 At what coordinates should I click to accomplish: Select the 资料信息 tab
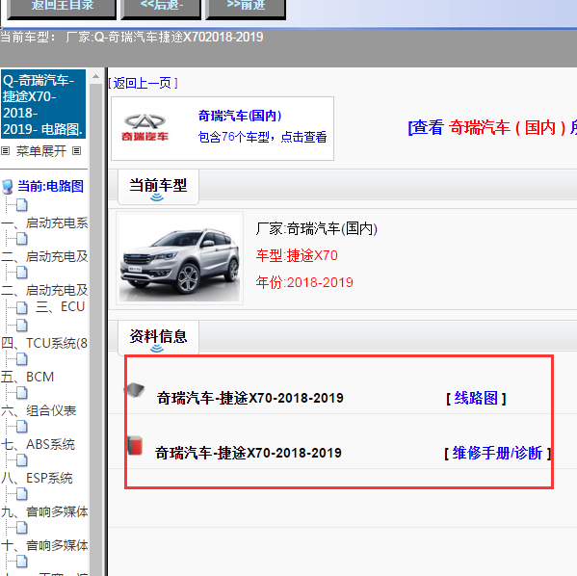click(158, 337)
